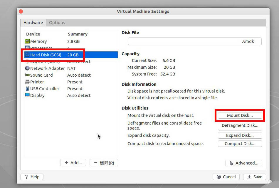
Task: Click the Device column header
Action: [33, 34]
